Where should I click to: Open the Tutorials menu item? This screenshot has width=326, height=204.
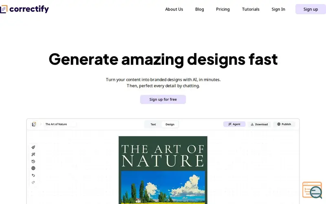[x=251, y=9]
